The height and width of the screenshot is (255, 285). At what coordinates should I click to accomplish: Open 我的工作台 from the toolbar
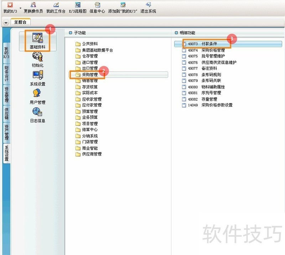click(x=56, y=7)
